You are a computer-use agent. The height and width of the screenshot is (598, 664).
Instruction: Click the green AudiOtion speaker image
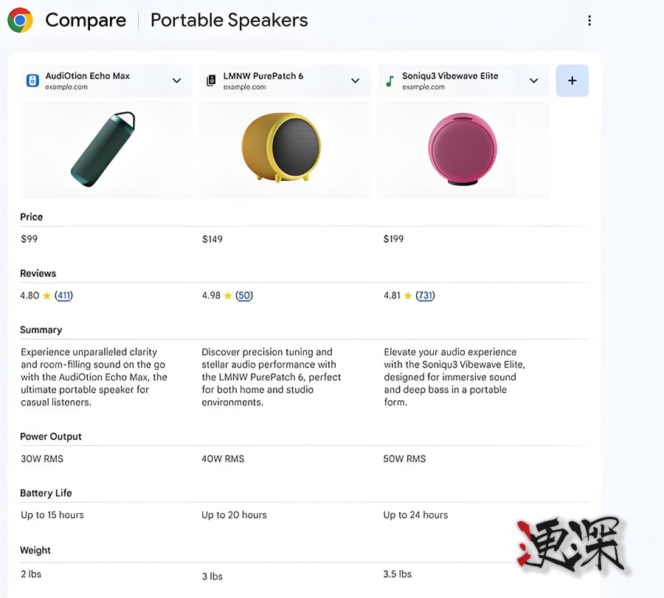(x=103, y=149)
